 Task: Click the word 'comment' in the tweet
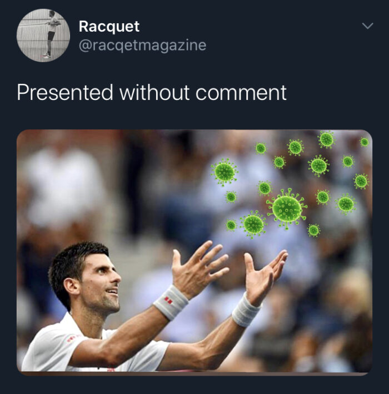click(x=241, y=93)
